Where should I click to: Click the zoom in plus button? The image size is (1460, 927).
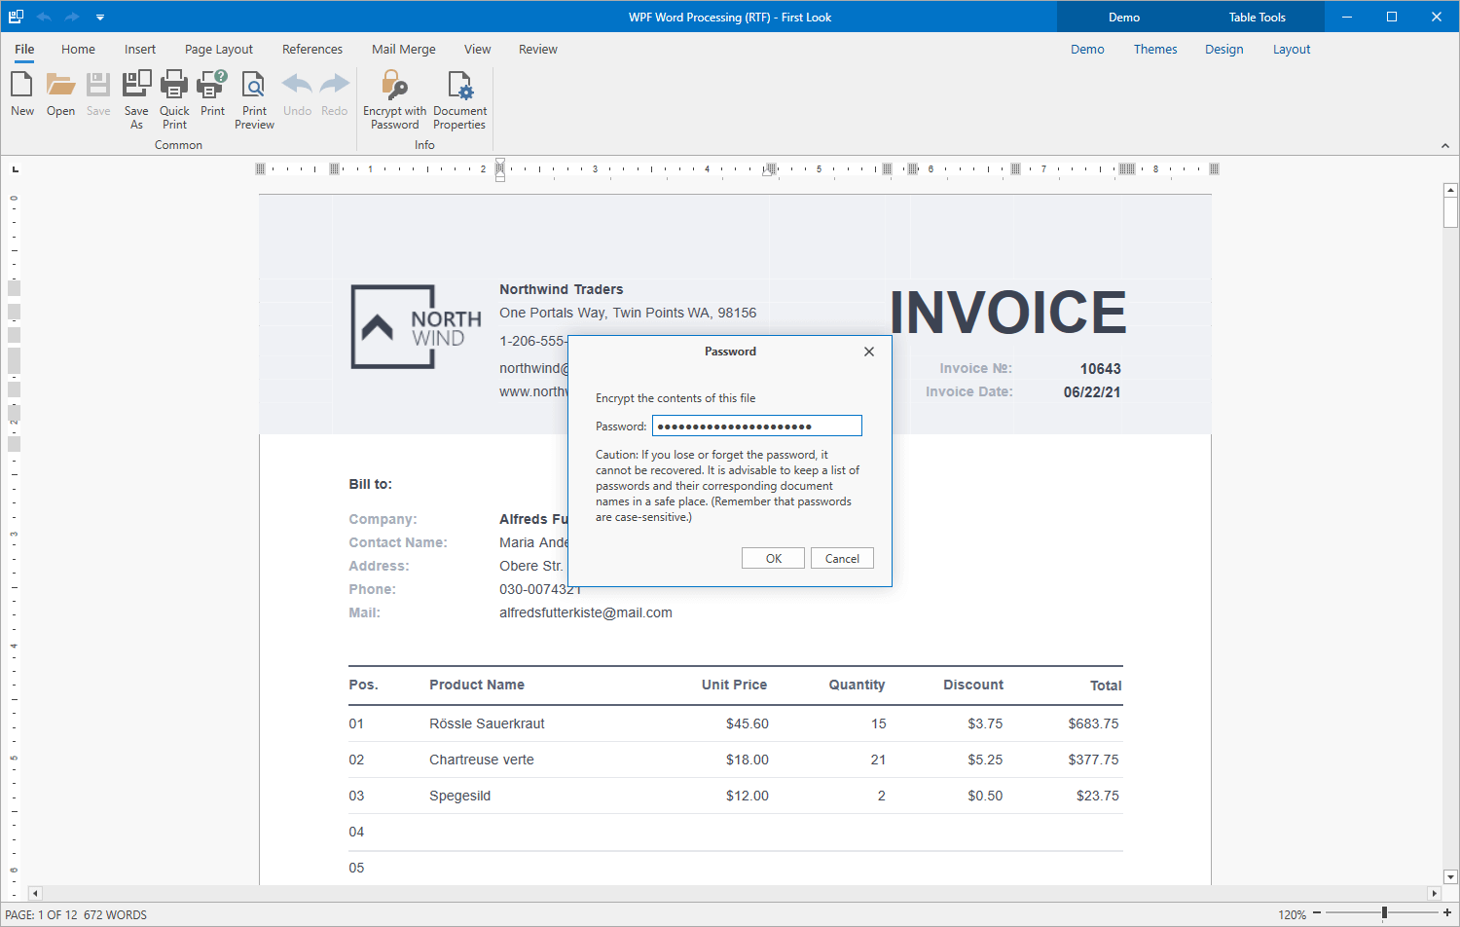coord(1447,913)
